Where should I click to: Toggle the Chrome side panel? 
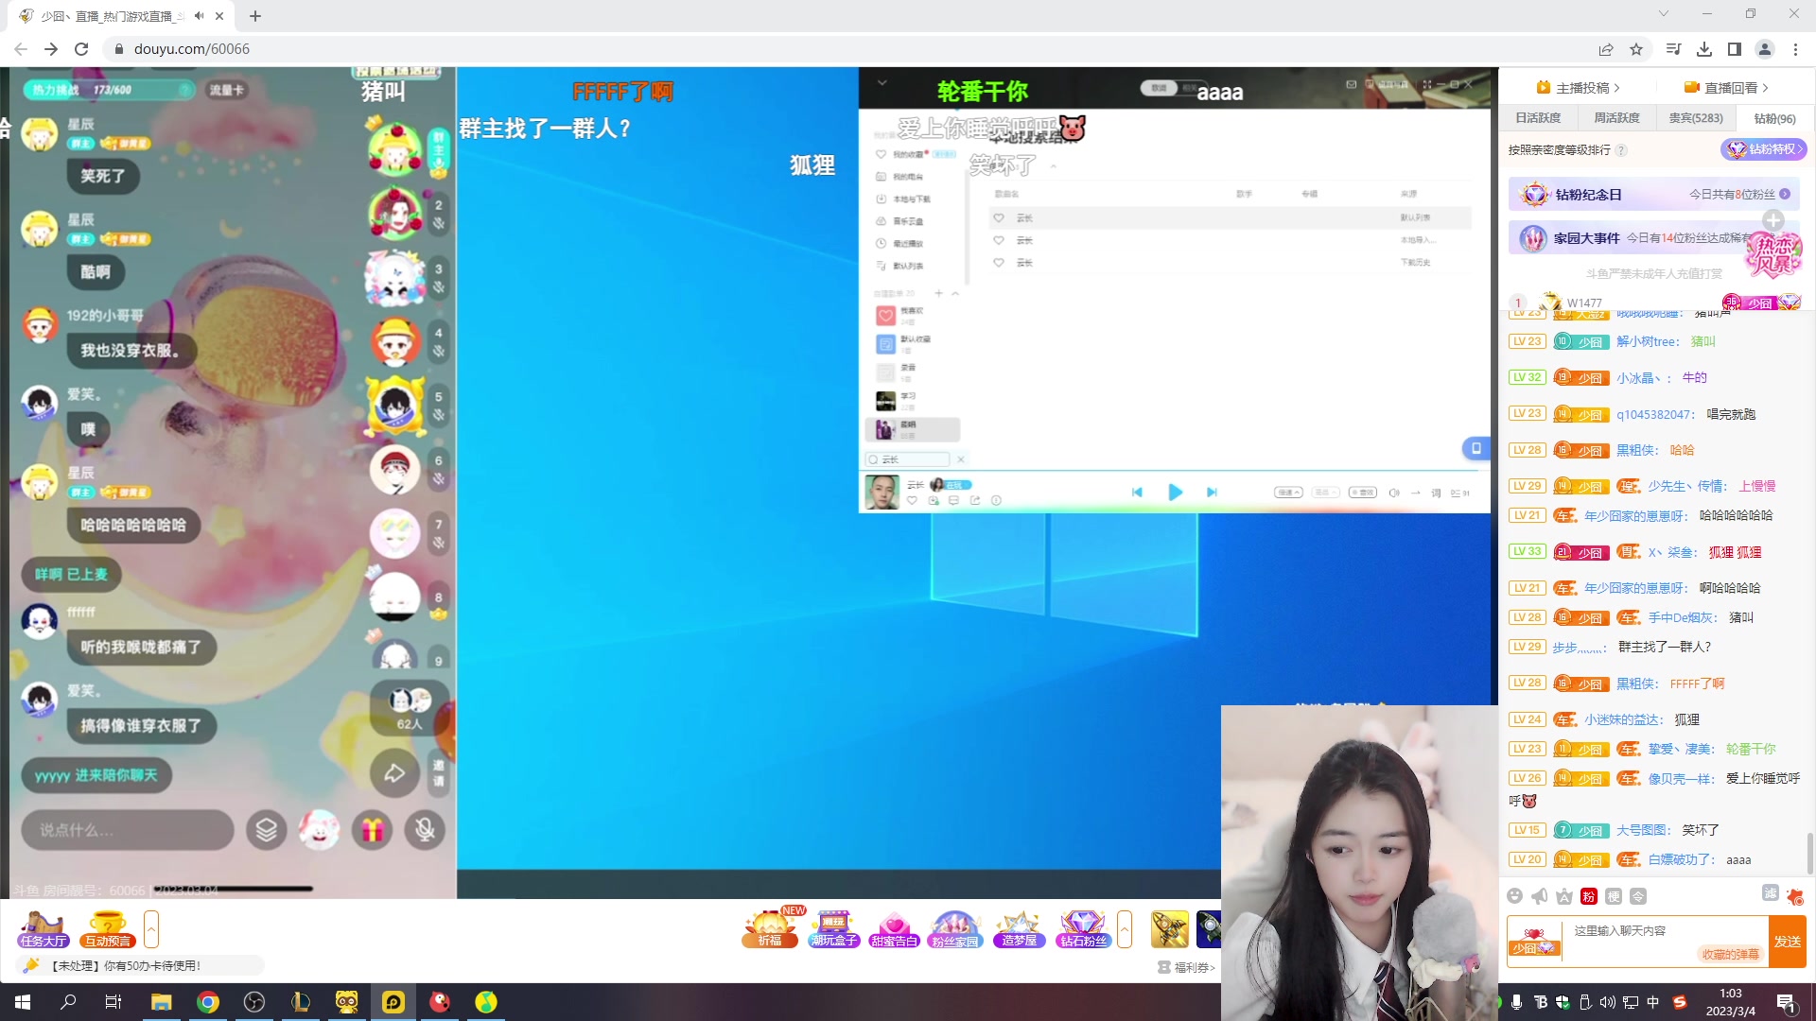point(1735,49)
